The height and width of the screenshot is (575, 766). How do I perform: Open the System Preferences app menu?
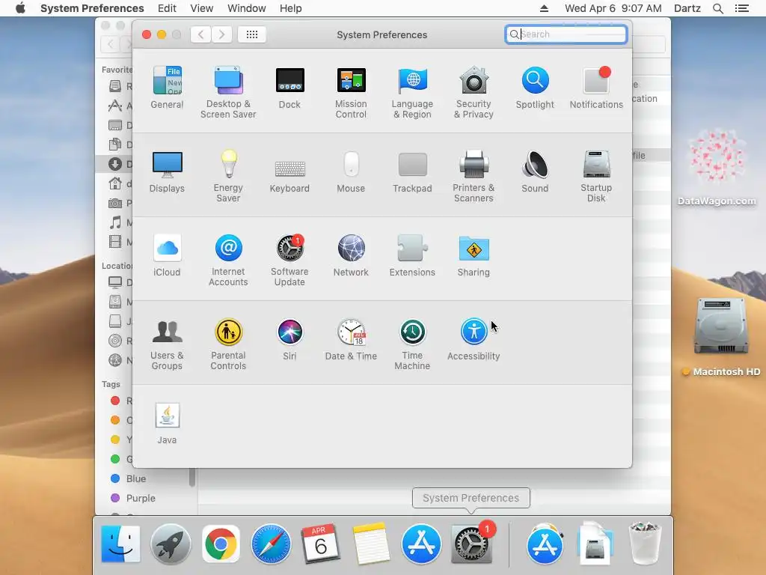pyautogui.click(x=92, y=8)
